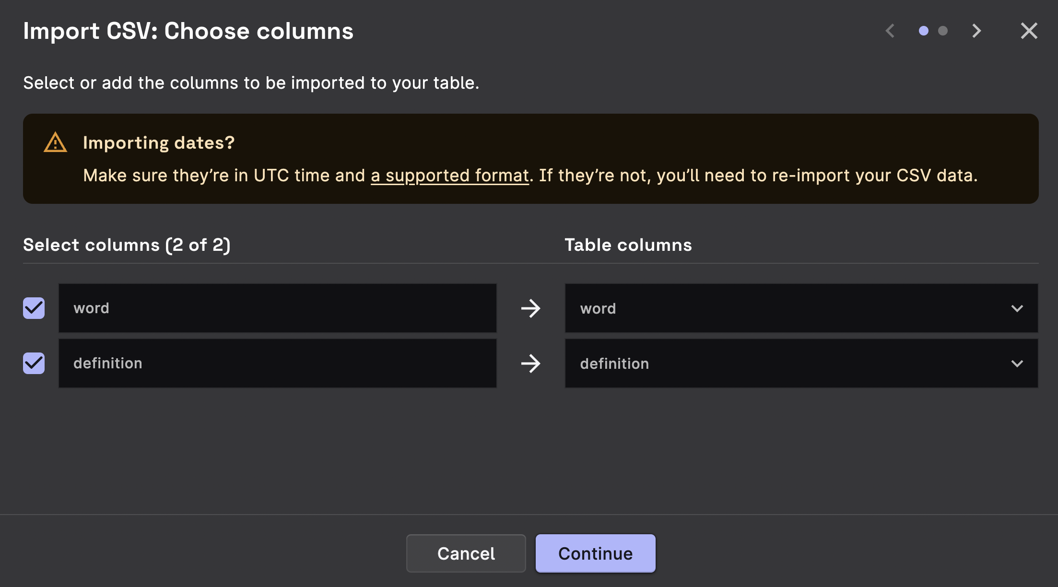This screenshot has width=1058, height=587.
Task: Click the Continue button
Action: coord(595,553)
